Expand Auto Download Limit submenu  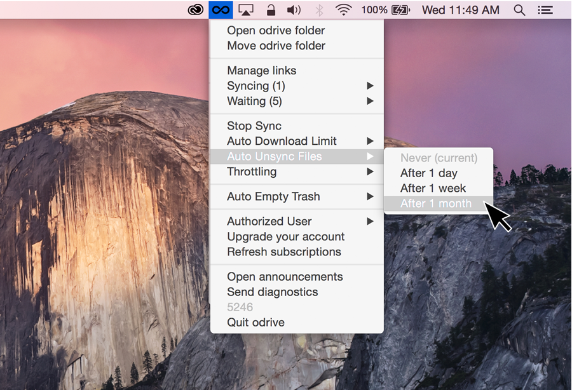click(x=297, y=141)
